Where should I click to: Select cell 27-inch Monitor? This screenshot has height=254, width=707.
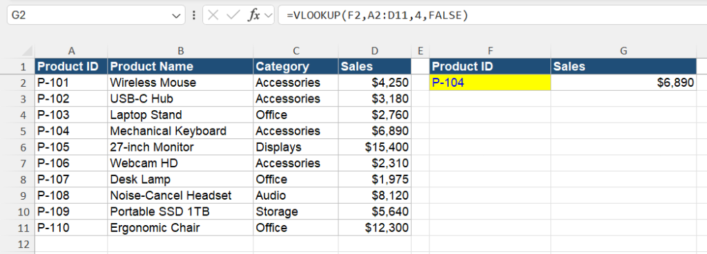(180, 147)
